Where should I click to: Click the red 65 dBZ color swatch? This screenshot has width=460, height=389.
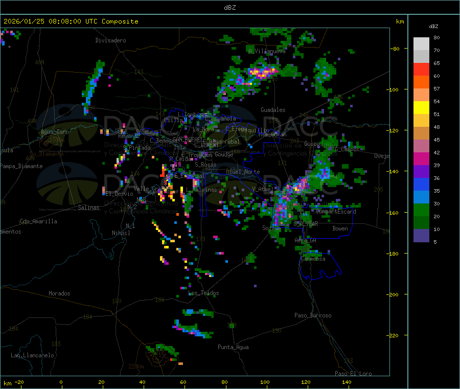point(421,69)
